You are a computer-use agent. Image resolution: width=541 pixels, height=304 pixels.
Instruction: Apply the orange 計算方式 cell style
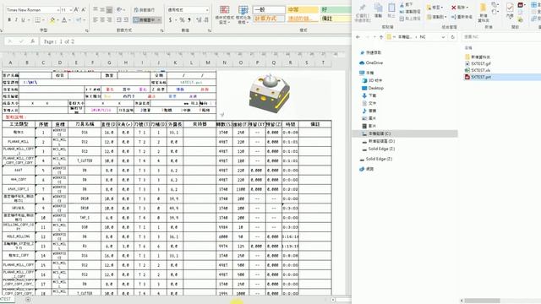[x=269, y=19]
